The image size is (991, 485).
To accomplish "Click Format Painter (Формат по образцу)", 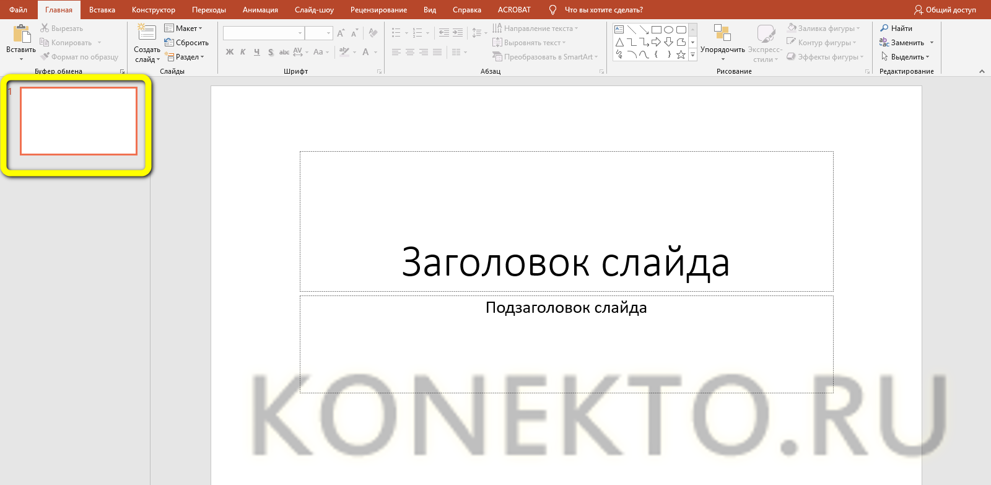I will [x=79, y=57].
